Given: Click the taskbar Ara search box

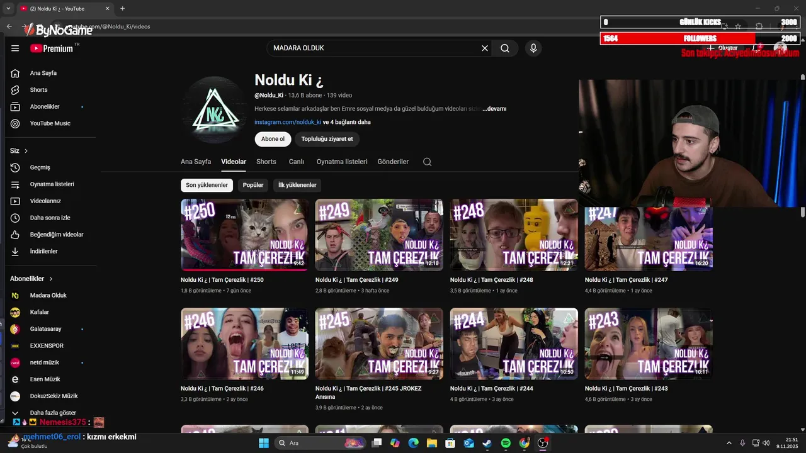Looking at the screenshot, I should [x=321, y=443].
